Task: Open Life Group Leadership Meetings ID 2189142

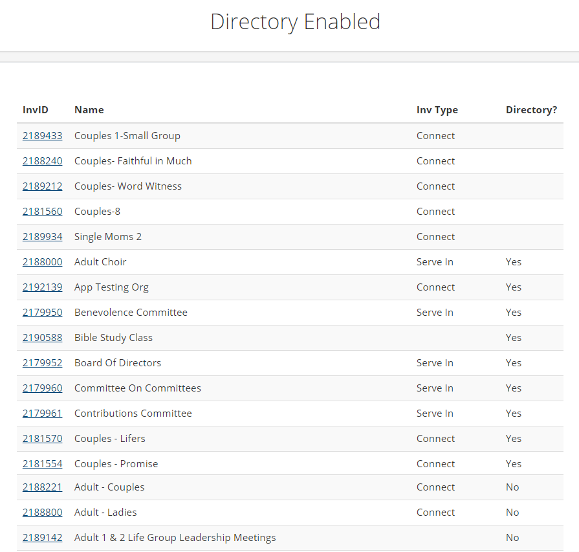Action: (43, 537)
